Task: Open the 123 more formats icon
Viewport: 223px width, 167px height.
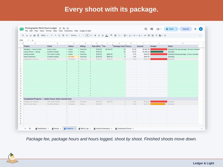Action: click(67, 36)
